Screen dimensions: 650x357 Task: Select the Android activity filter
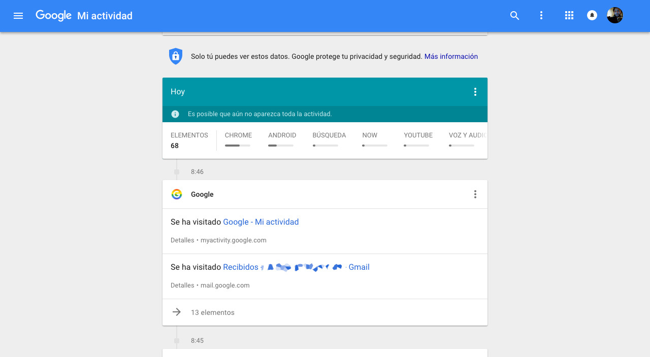pyautogui.click(x=282, y=135)
